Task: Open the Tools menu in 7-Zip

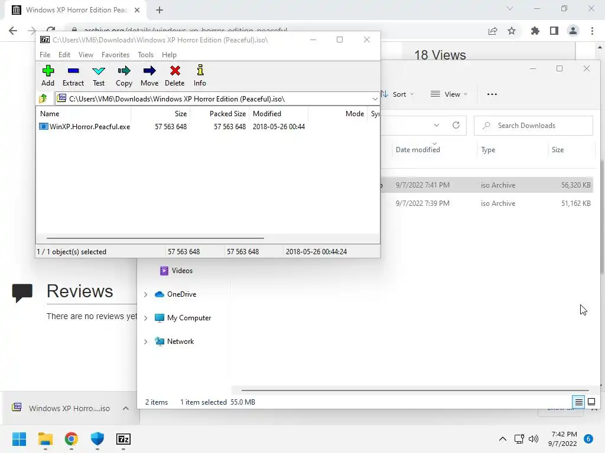Action: [145, 55]
